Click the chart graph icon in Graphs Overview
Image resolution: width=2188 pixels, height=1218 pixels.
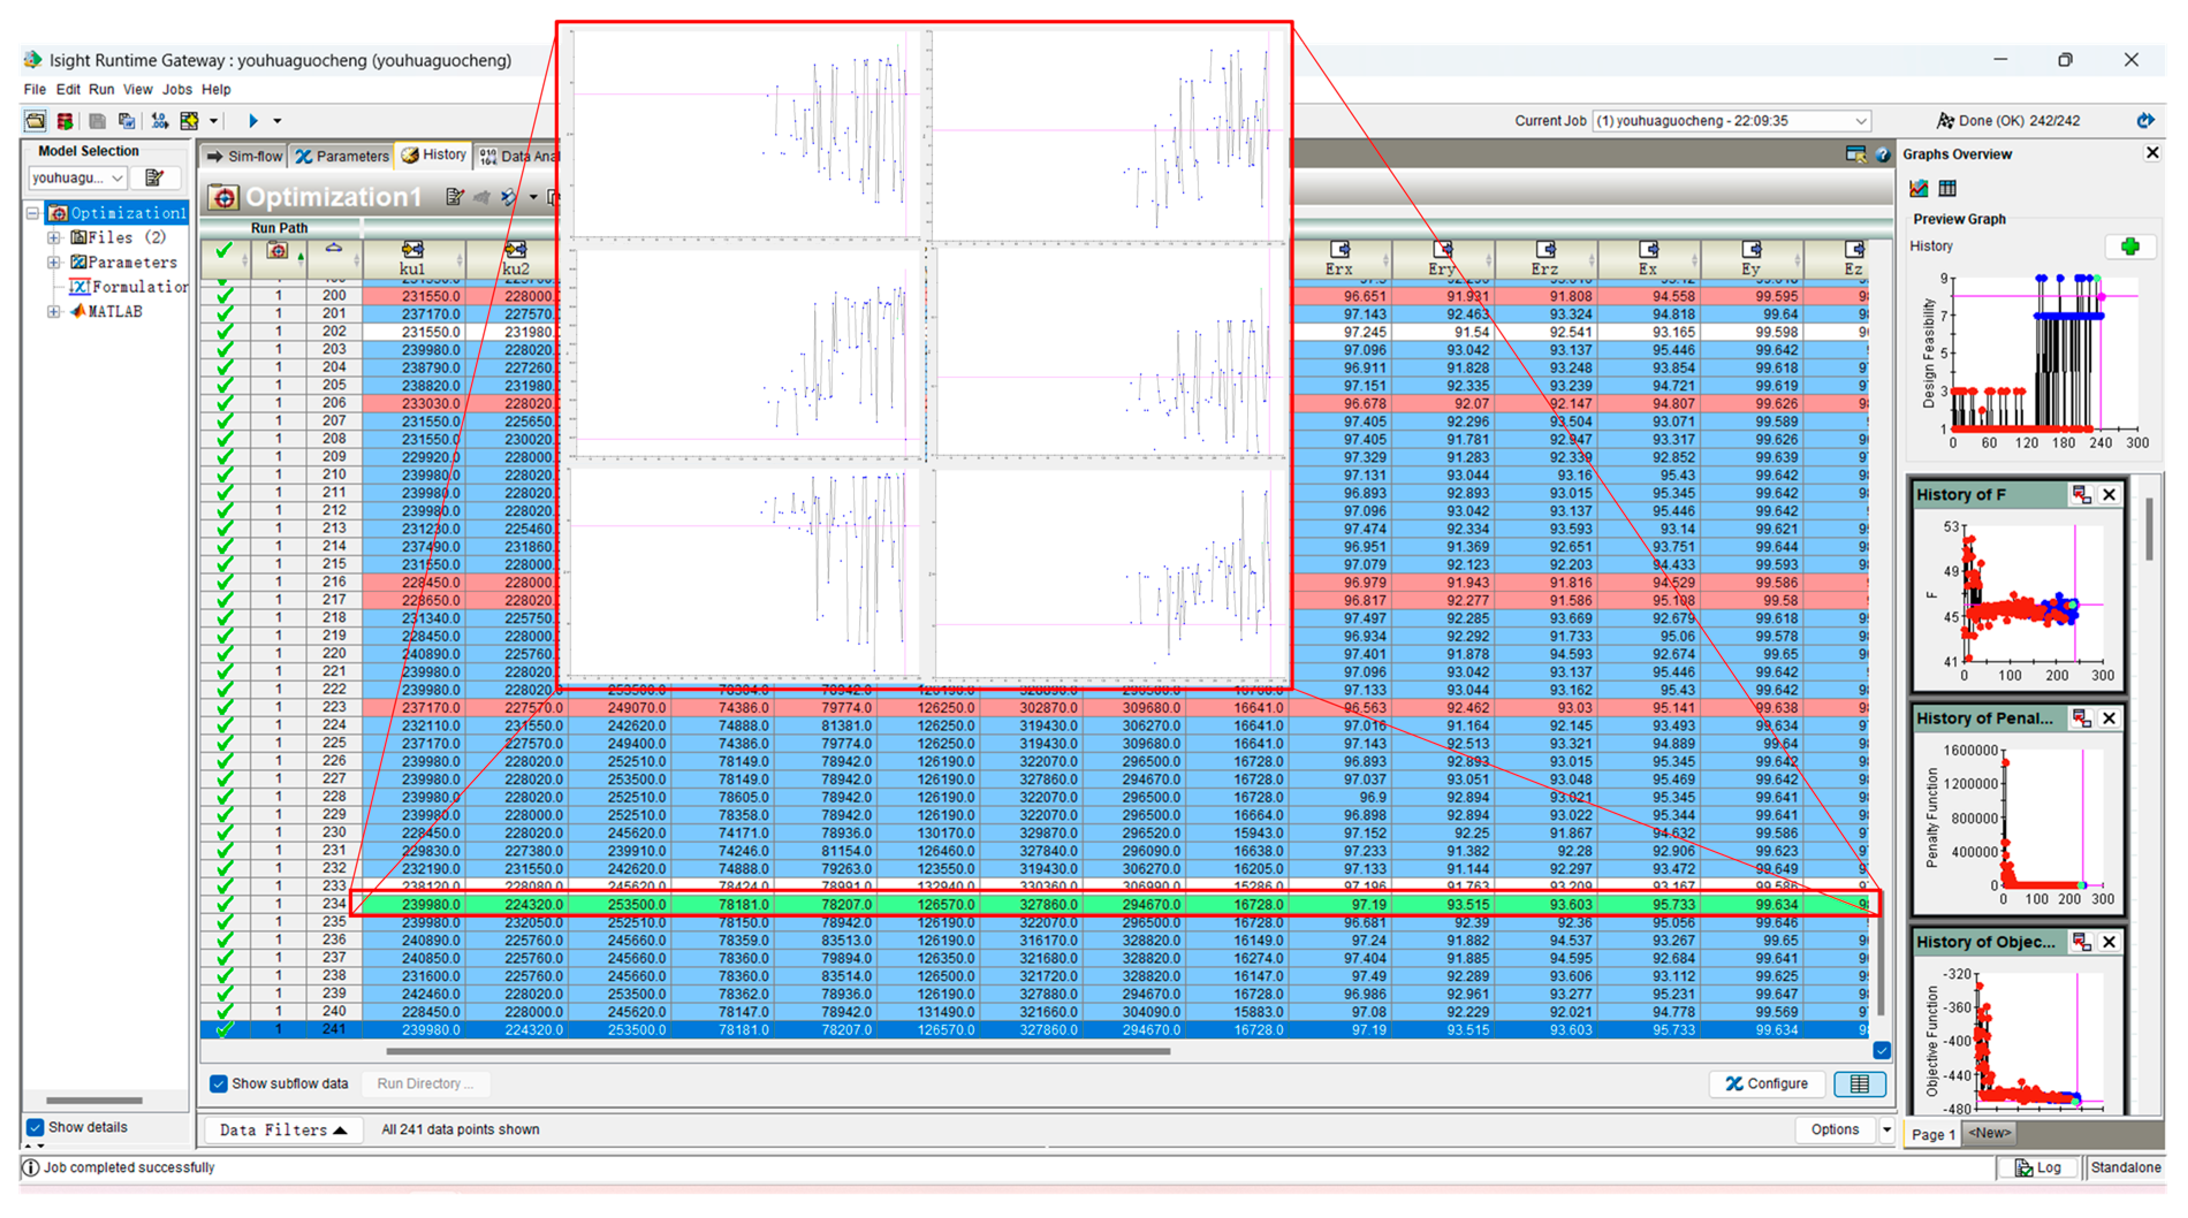(1919, 189)
